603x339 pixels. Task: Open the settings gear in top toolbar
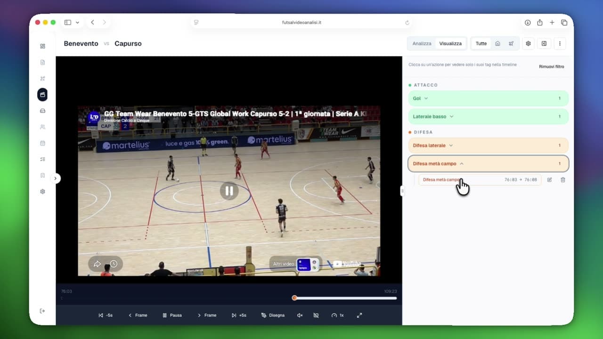(x=528, y=43)
